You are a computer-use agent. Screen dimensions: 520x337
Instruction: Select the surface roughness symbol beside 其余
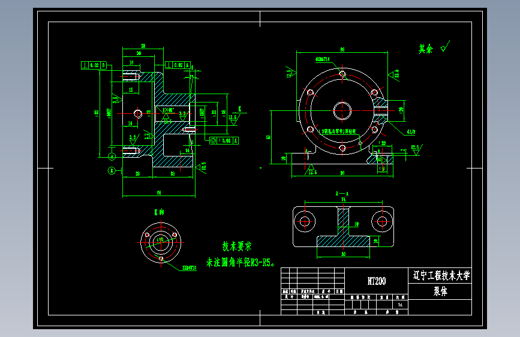click(x=444, y=46)
